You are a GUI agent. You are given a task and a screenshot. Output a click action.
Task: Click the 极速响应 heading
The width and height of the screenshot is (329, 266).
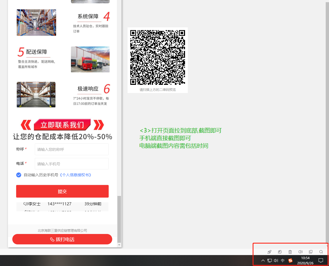point(88,89)
